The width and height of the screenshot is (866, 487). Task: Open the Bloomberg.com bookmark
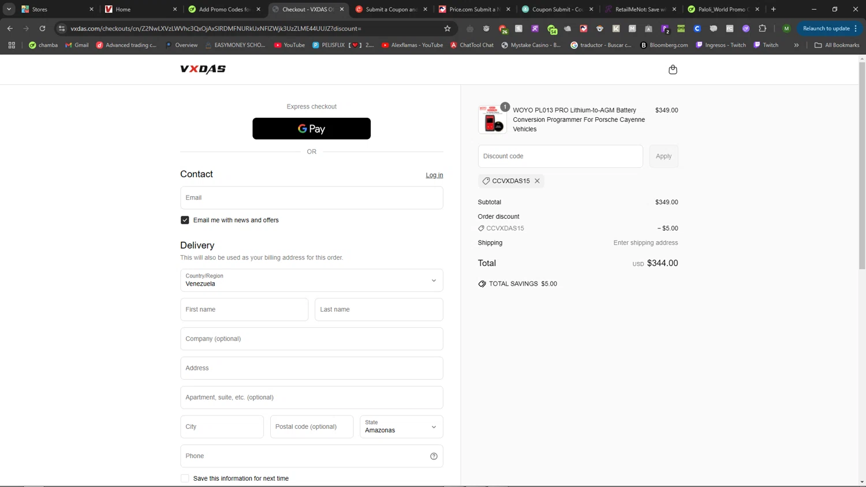(x=664, y=45)
